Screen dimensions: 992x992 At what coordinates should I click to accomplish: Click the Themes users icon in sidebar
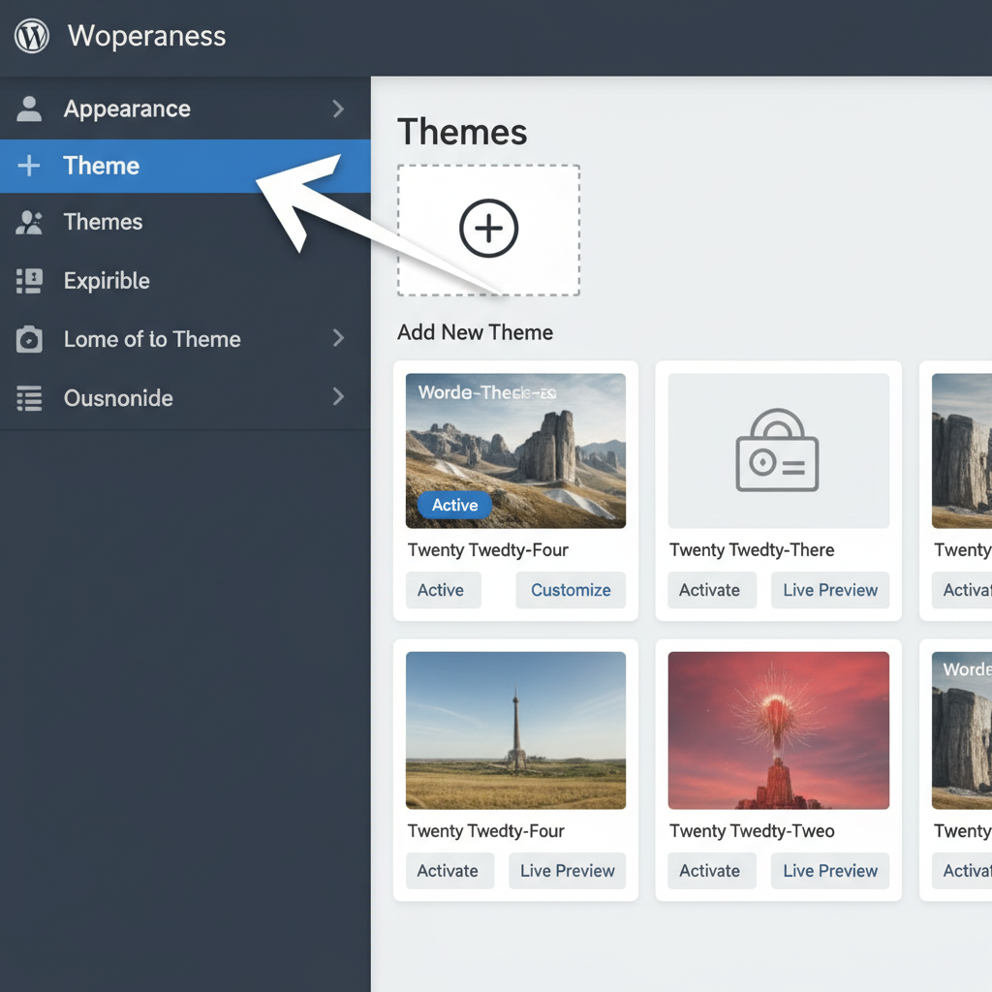pyautogui.click(x=30, y=223)
